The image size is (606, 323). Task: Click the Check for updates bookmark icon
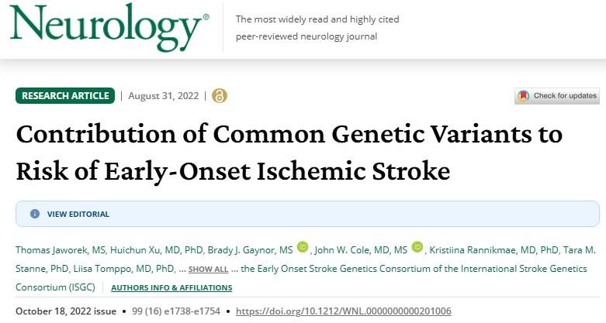pos(523,96)
